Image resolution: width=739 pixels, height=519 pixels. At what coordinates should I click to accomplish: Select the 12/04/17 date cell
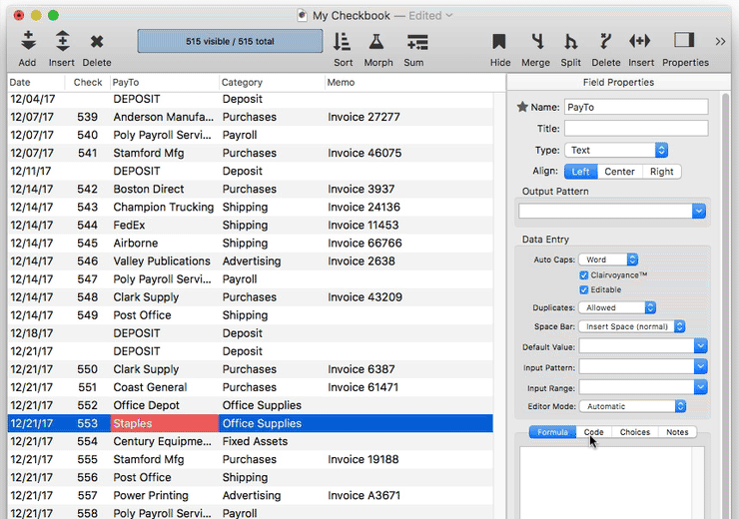(x=36, y=99)
